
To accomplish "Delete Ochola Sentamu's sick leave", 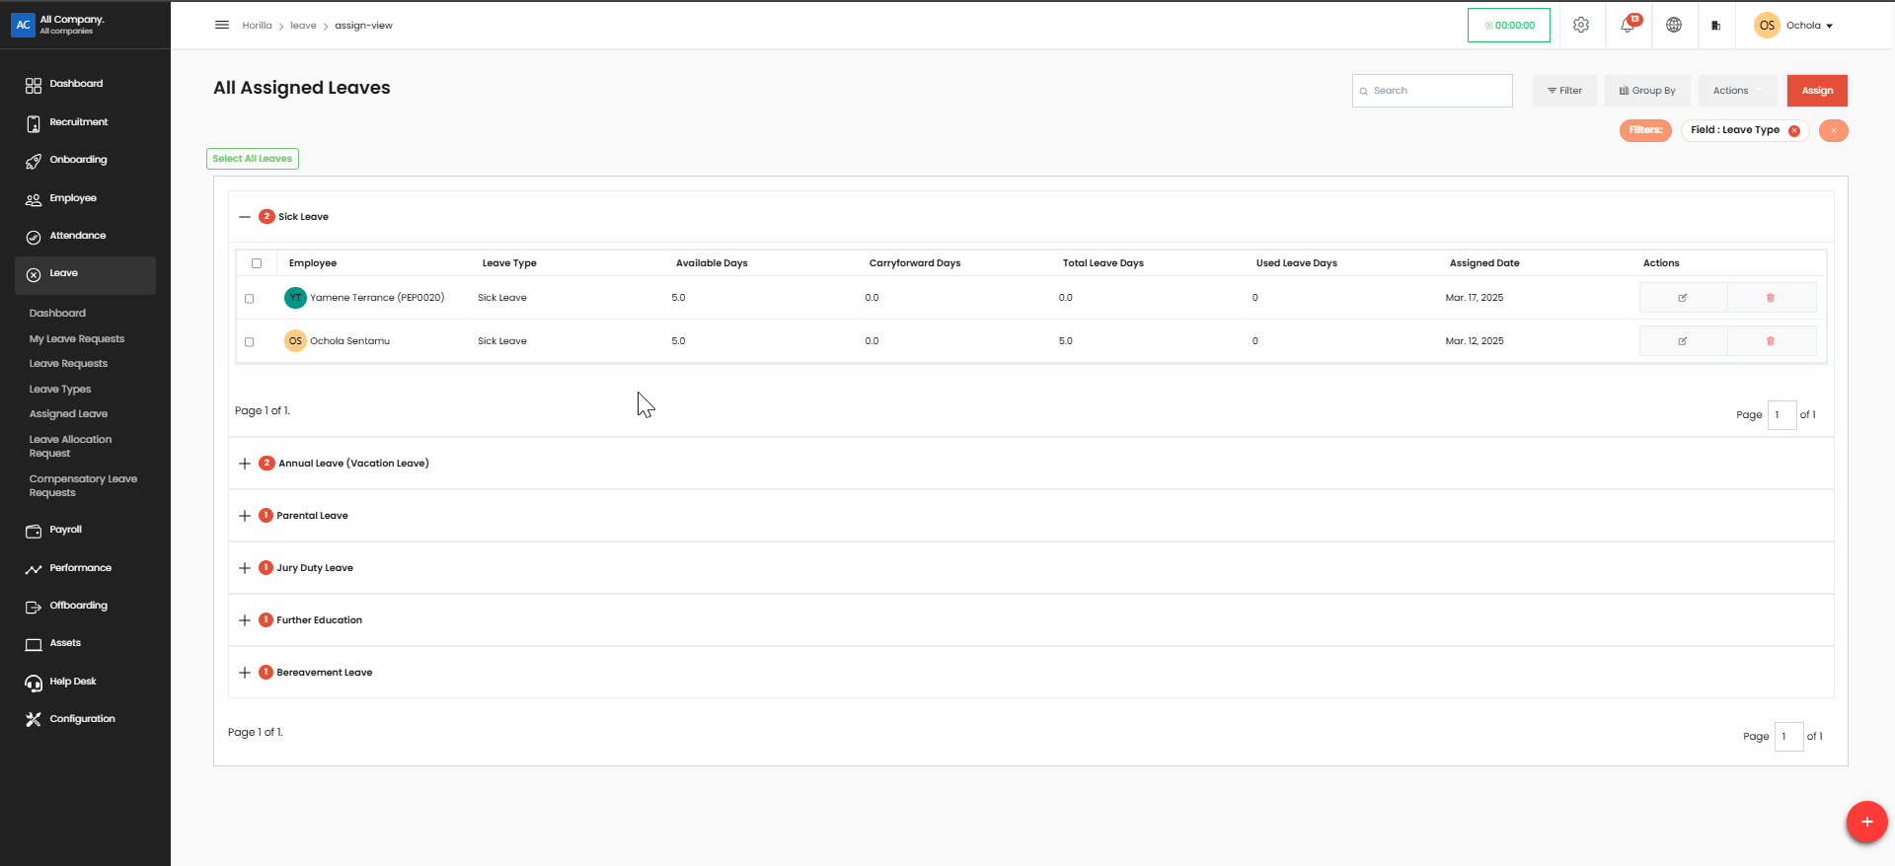I will click(1771, 341).
